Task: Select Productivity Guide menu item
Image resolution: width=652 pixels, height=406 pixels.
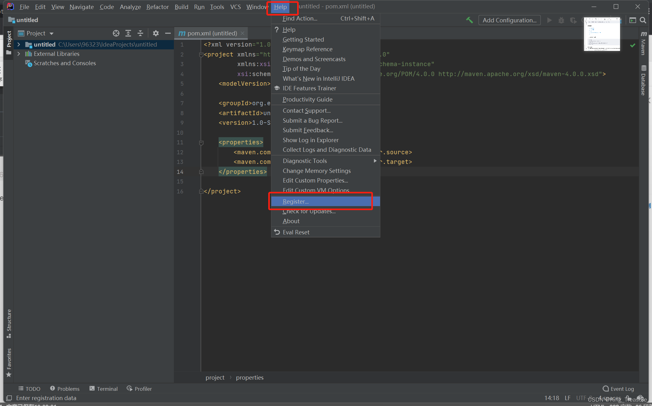Action: coord(325,99)
